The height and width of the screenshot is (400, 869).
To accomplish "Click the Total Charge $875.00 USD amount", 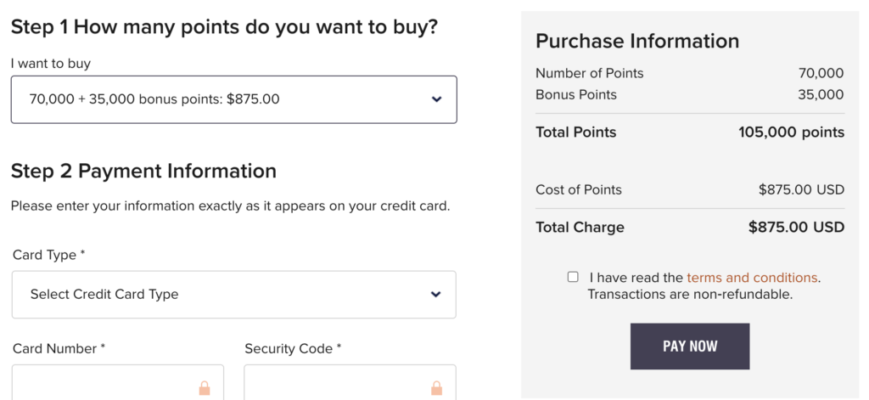I will pos(796,227).
